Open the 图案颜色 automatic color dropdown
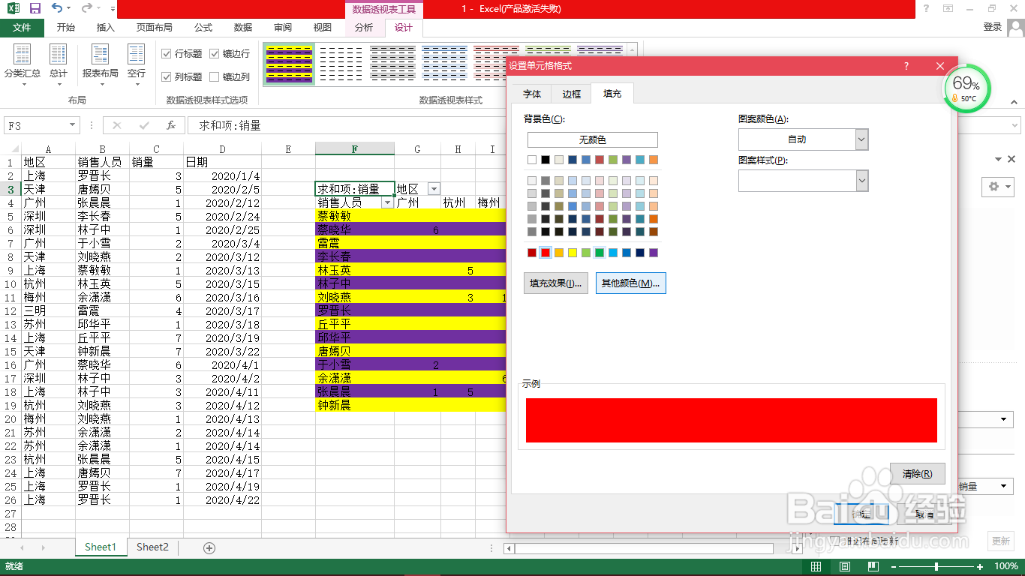Image resolution: width=1025 pixels, height=576 pixels. (861, 139)
